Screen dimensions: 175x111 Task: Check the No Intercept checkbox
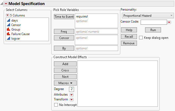tap(56, 105)
